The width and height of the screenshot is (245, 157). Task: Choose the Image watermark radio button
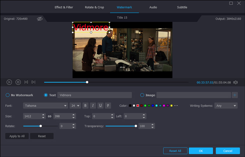point(142,95)
